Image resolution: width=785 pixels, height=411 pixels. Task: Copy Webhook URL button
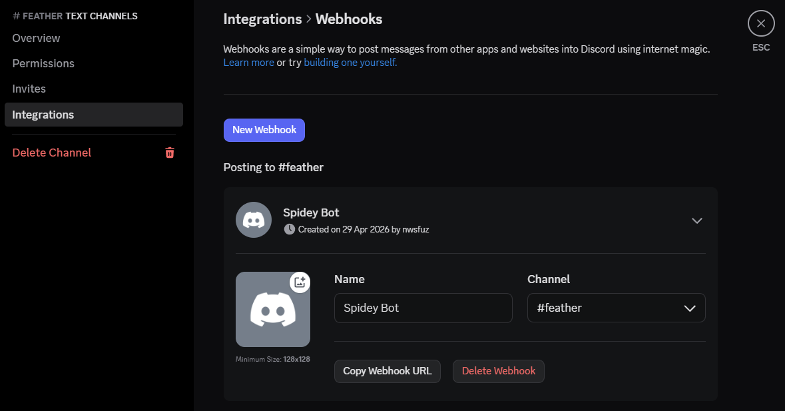click(x=388, y=372)
